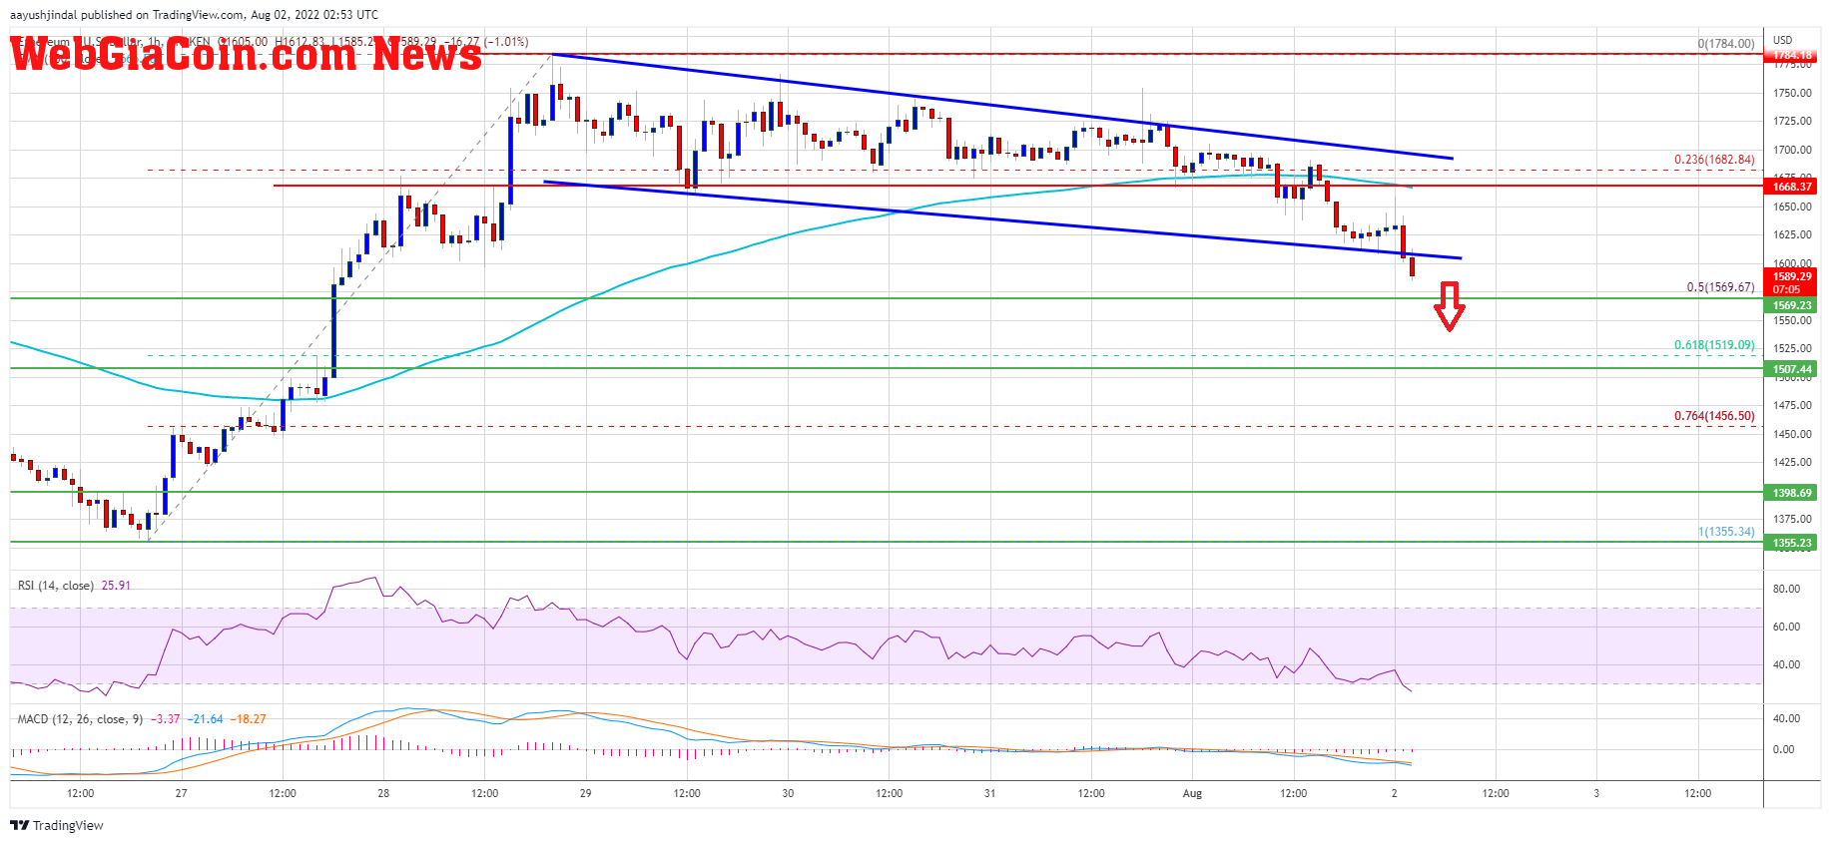Click the 1750.00 tick on the price axis
1831x843 pixels.
click(1792, 93)
